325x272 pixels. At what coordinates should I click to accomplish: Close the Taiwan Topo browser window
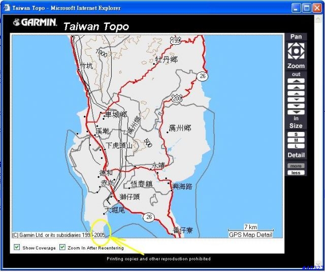(x=317, y=8)
